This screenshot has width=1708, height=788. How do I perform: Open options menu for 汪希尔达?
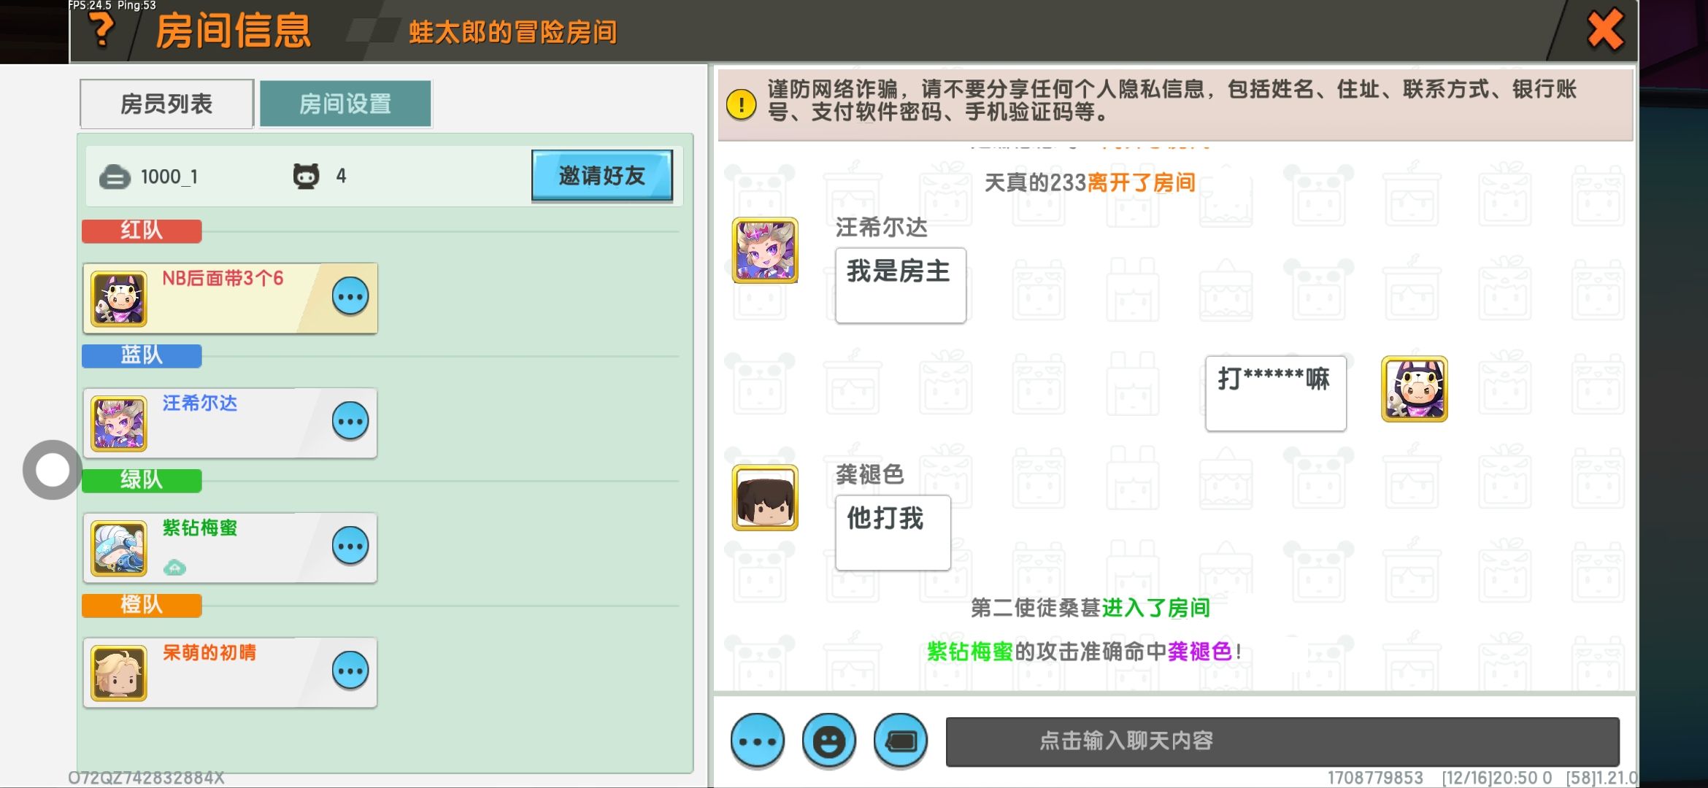pos(350,421)
